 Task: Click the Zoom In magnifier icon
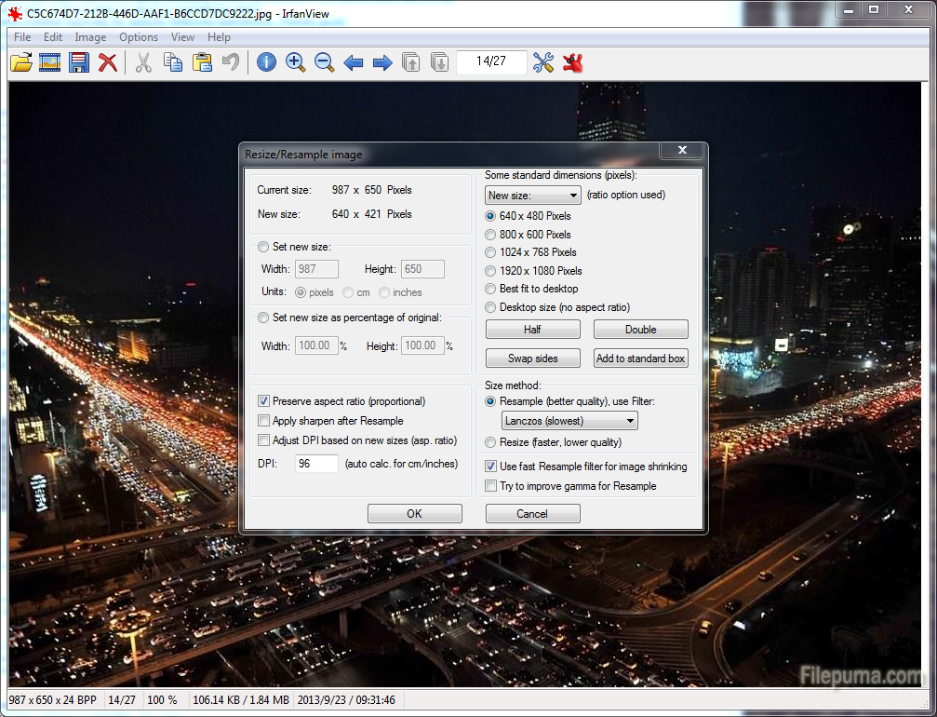[x=295, y=62]
